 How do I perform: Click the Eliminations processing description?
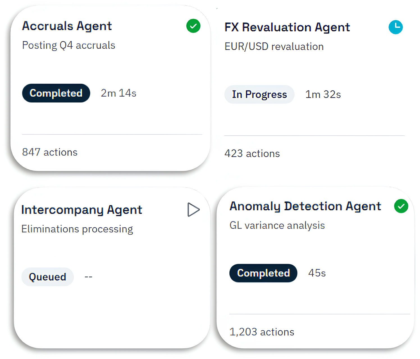click(77, 229)
